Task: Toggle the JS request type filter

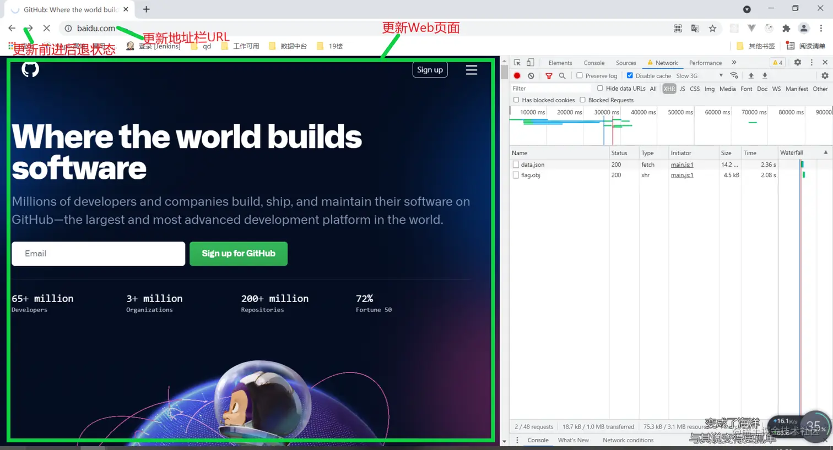Action: pos(682,89)
